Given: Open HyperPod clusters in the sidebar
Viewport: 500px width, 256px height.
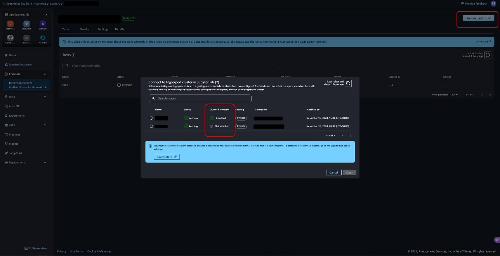Looking at the screenshot, I should coord(27,85).
